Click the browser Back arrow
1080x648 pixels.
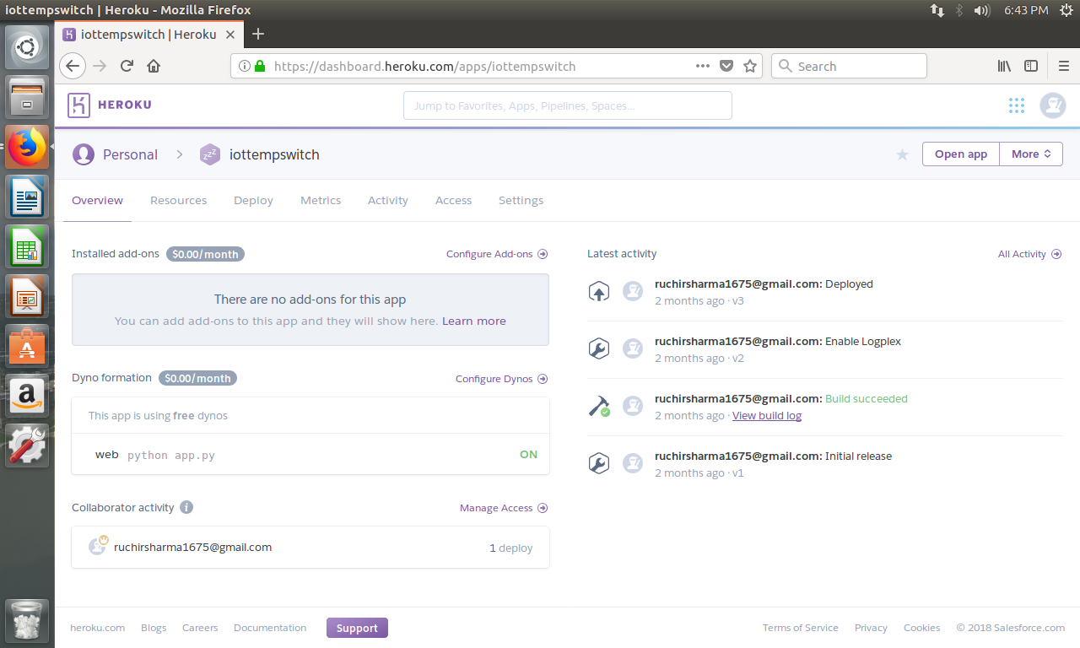pos(73,66)
